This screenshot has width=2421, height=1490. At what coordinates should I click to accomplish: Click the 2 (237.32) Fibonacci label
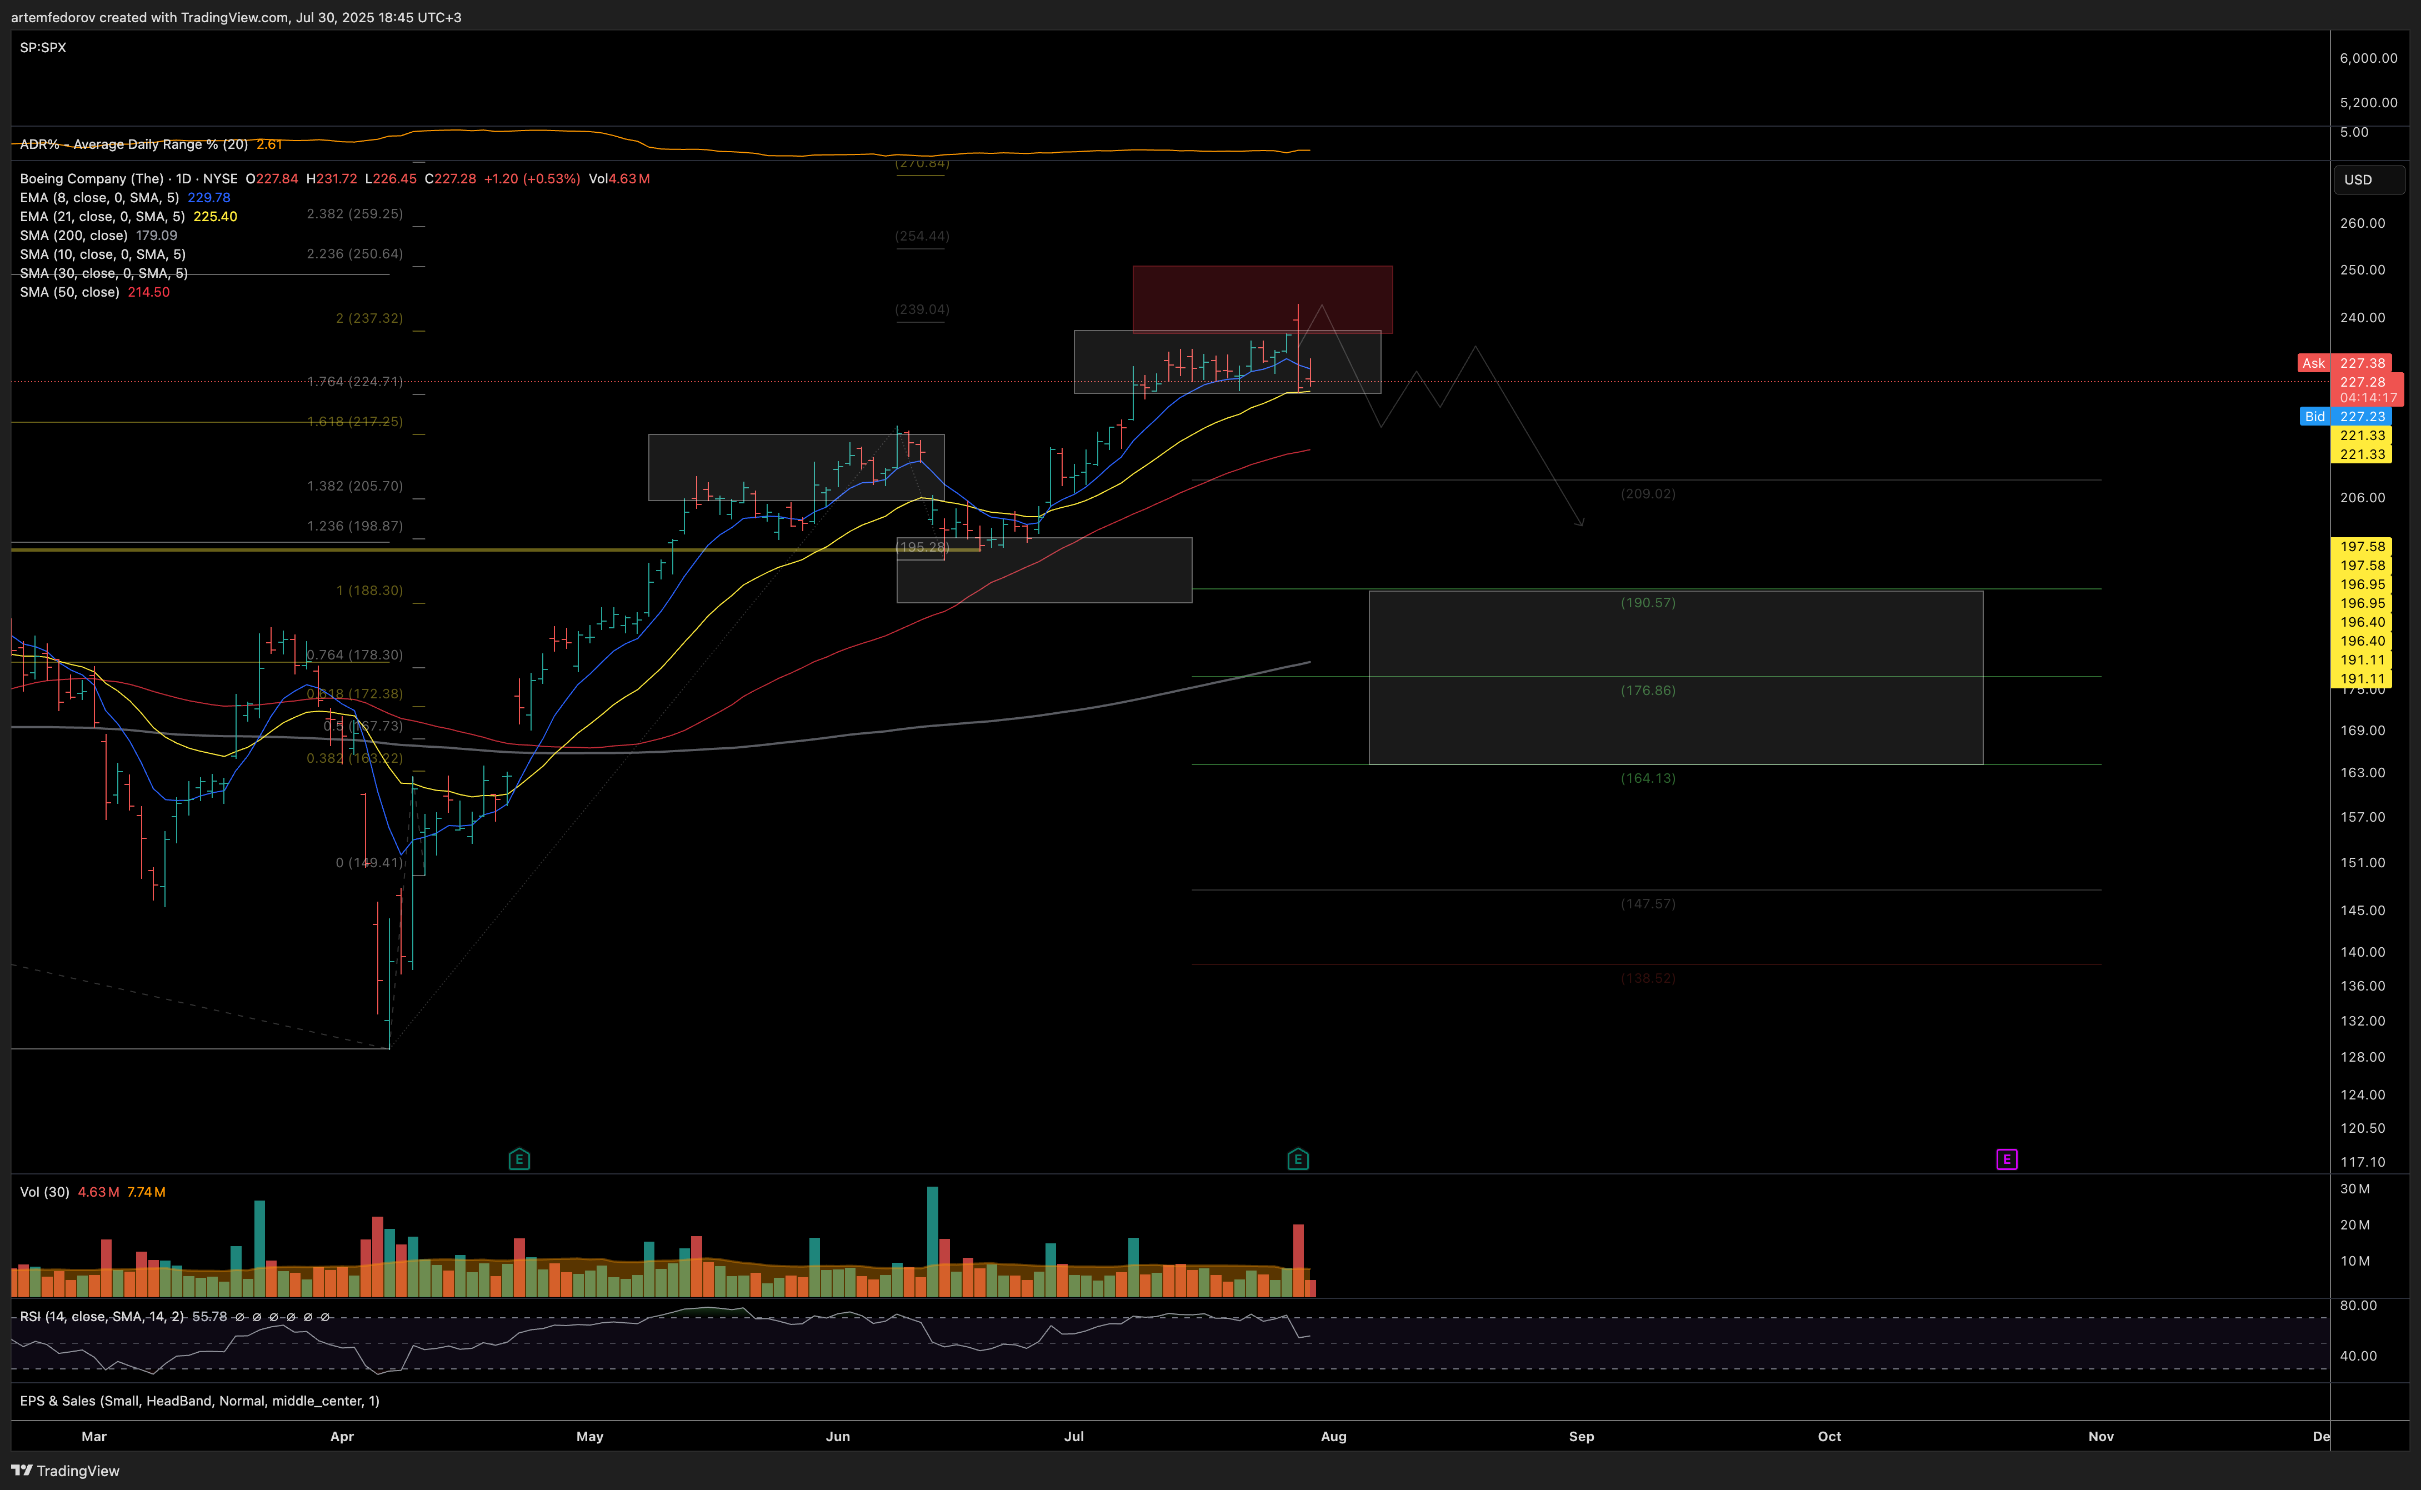click(369, 318)
